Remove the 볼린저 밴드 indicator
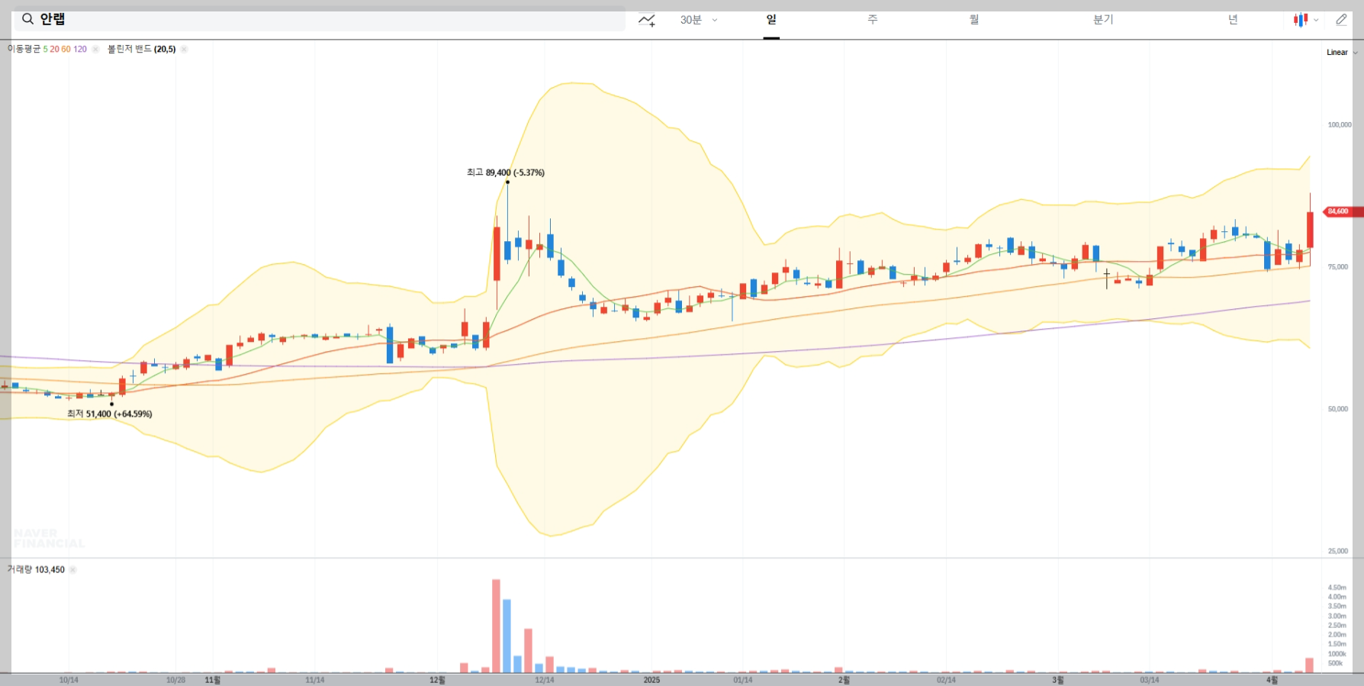Screen dimensions: 1364x686 tap(184, 49)
